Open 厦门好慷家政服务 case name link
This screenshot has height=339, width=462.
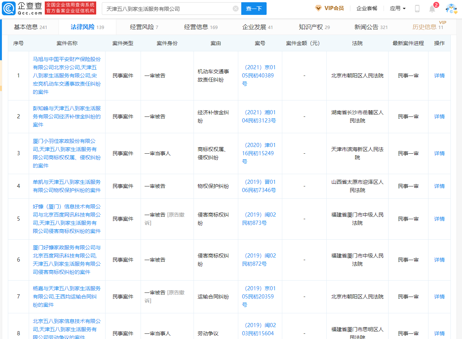tap(67, 260)
